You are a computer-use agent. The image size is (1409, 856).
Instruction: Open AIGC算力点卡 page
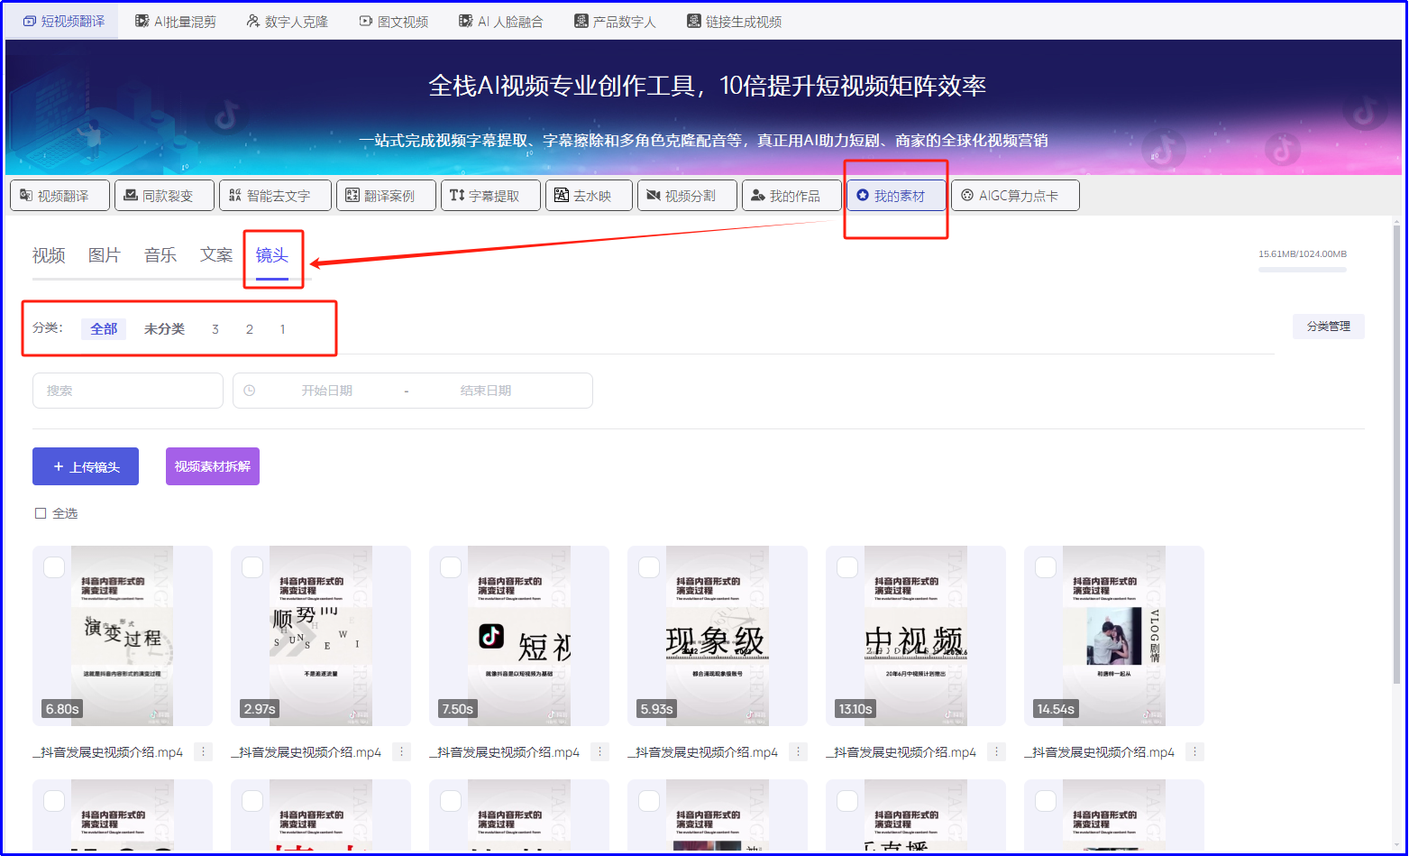point(1015,195)
